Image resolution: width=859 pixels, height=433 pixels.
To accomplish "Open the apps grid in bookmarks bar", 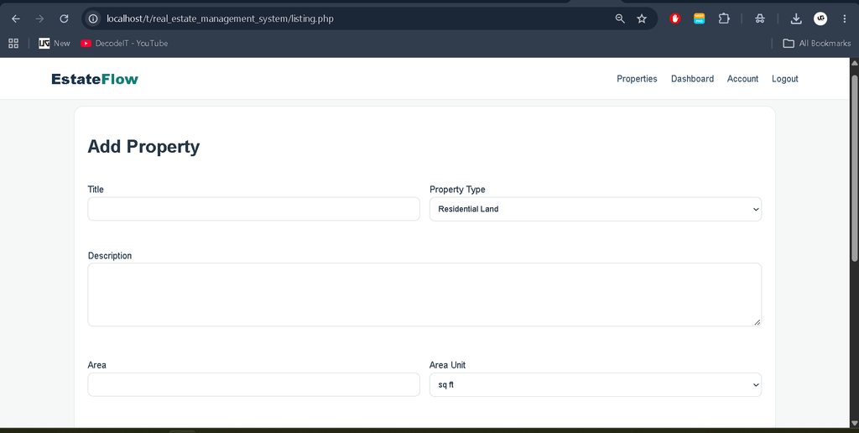I will click(x=13, y=44).
